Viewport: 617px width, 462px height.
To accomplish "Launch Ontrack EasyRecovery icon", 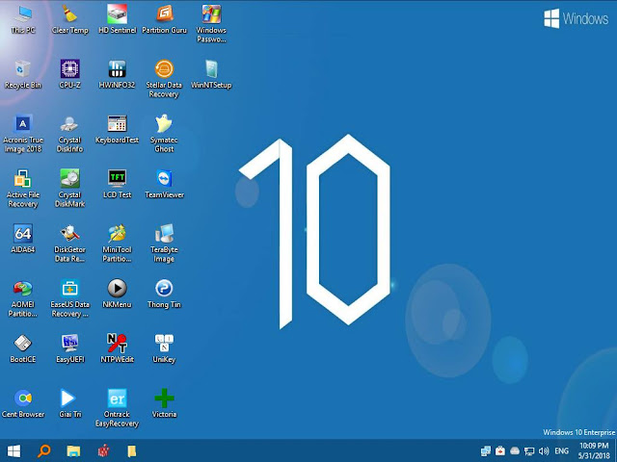I will click(x=118, y=408).
